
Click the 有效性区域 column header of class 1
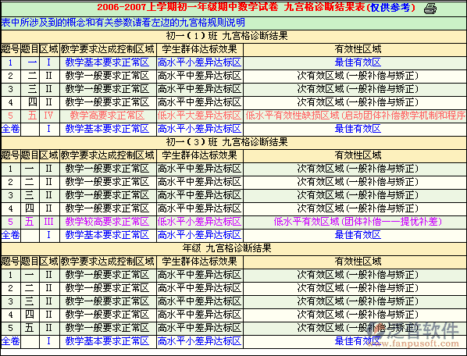pyautogui.click(x=358, y=49)
